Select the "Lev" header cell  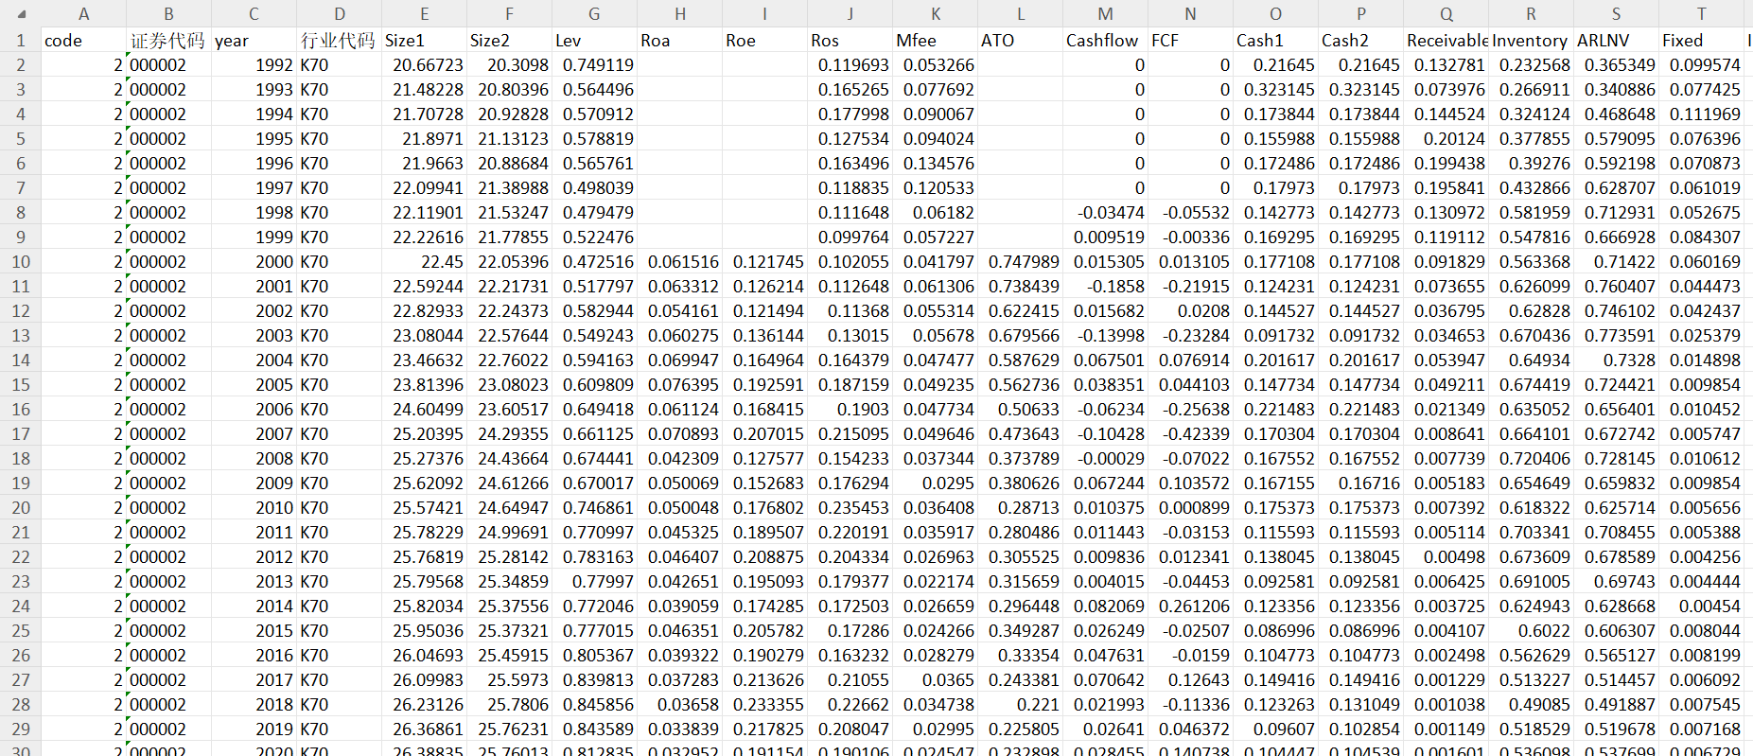595,41
